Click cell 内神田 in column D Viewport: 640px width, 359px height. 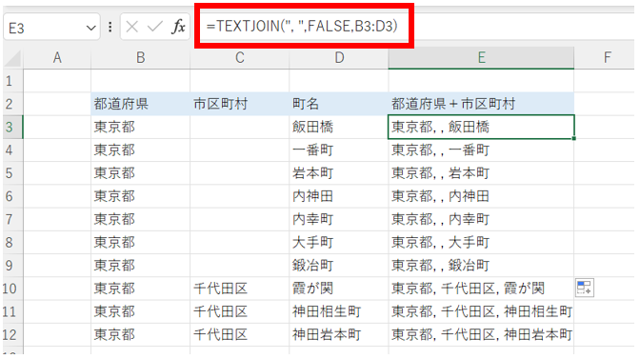(339, 196)
